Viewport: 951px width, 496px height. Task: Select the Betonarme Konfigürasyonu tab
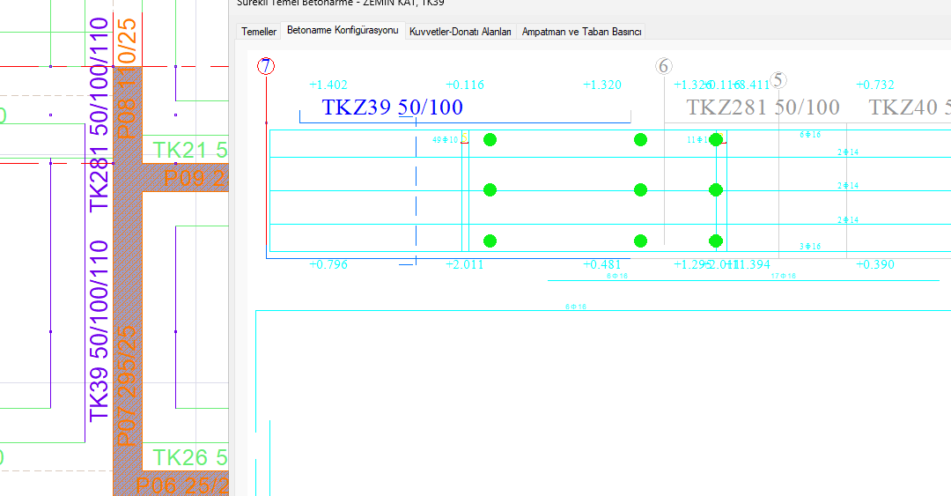343,30
